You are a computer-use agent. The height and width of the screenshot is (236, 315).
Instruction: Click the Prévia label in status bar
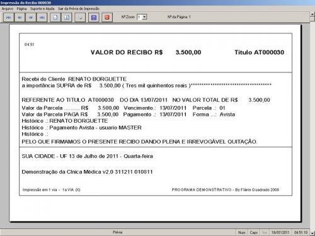click(x=117, y=232)
